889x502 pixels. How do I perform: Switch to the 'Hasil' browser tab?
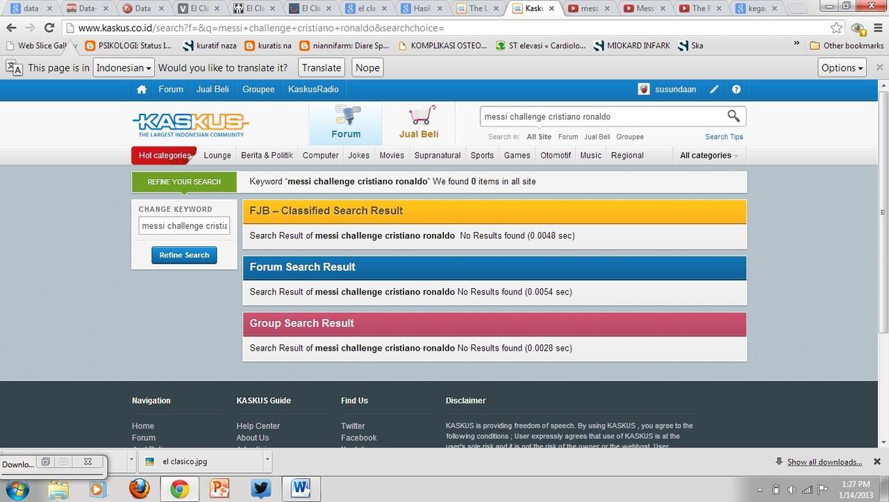[424, 8]
